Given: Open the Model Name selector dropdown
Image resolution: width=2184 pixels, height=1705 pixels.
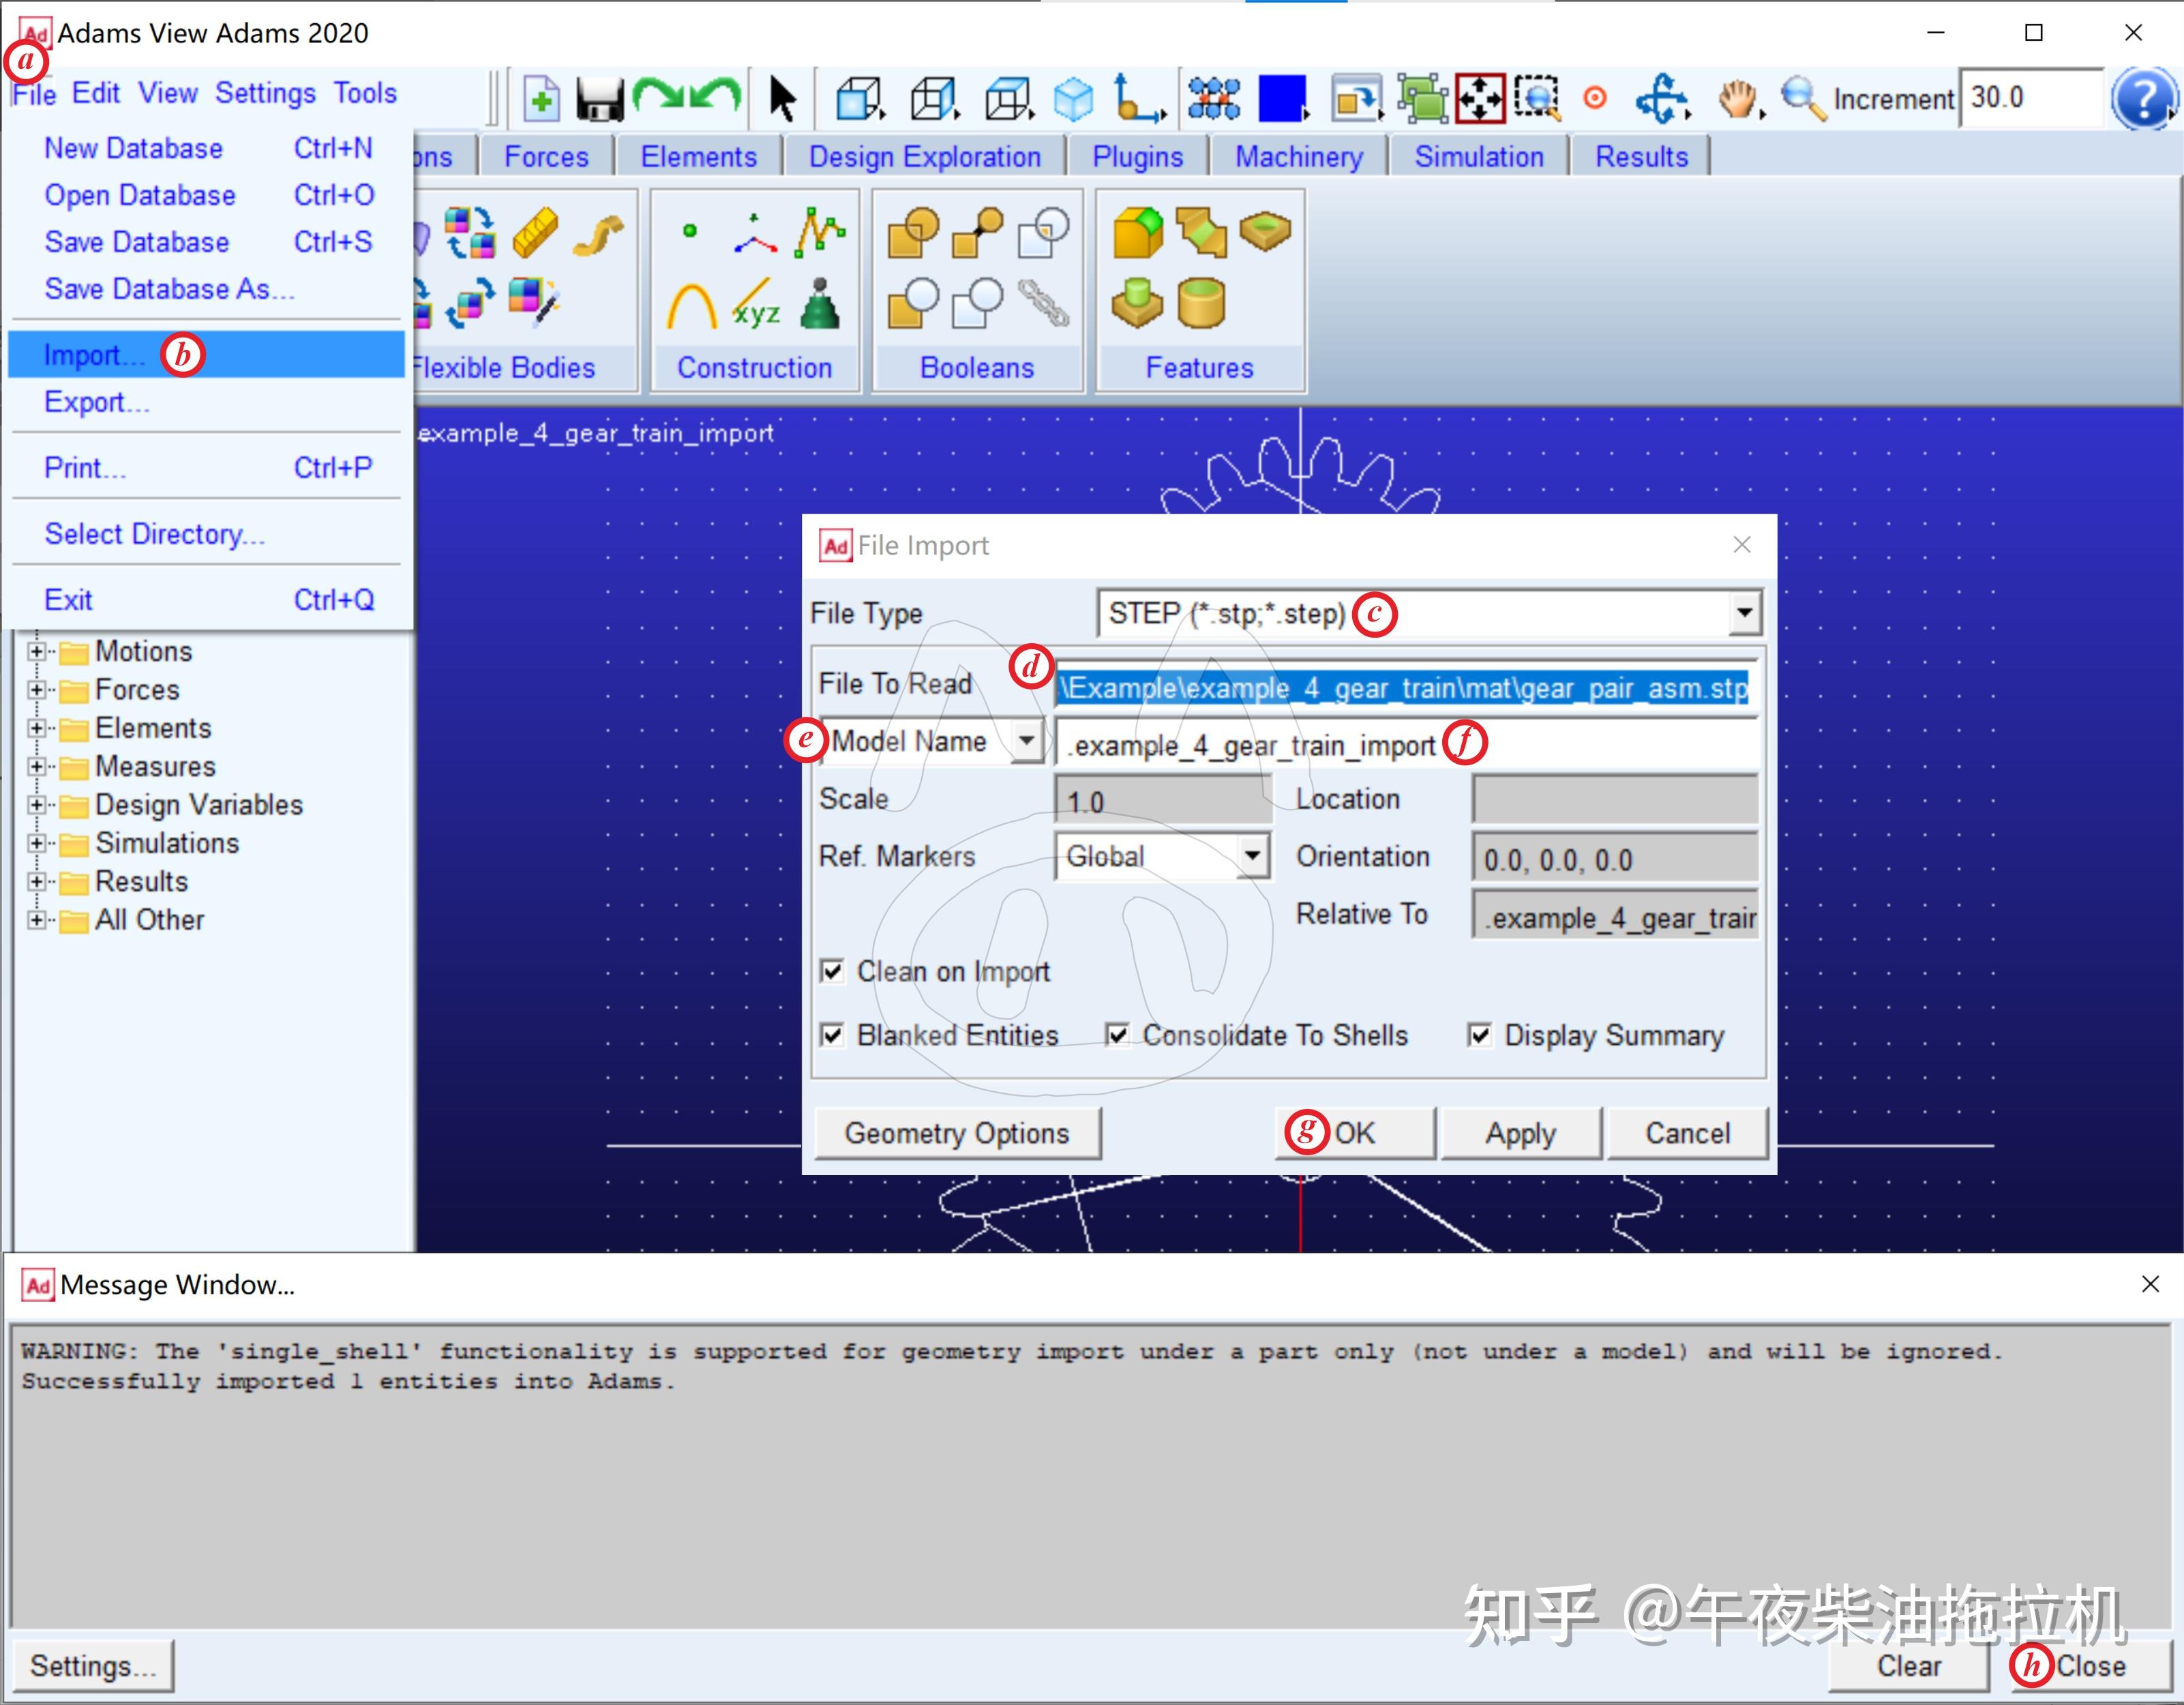Looking at the screenshot, I should [x=1026, y=741].
